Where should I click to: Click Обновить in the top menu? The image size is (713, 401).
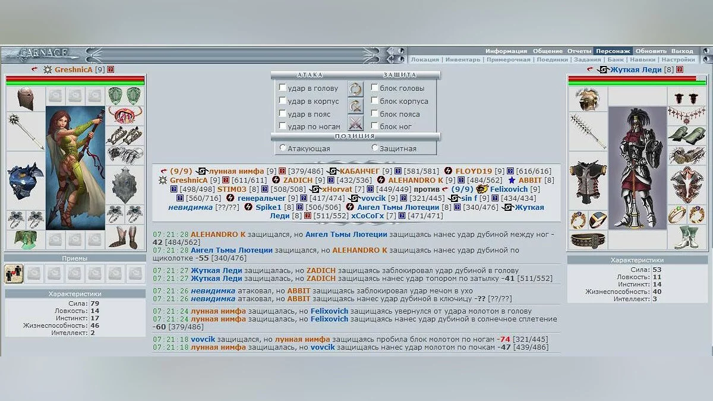651,51
